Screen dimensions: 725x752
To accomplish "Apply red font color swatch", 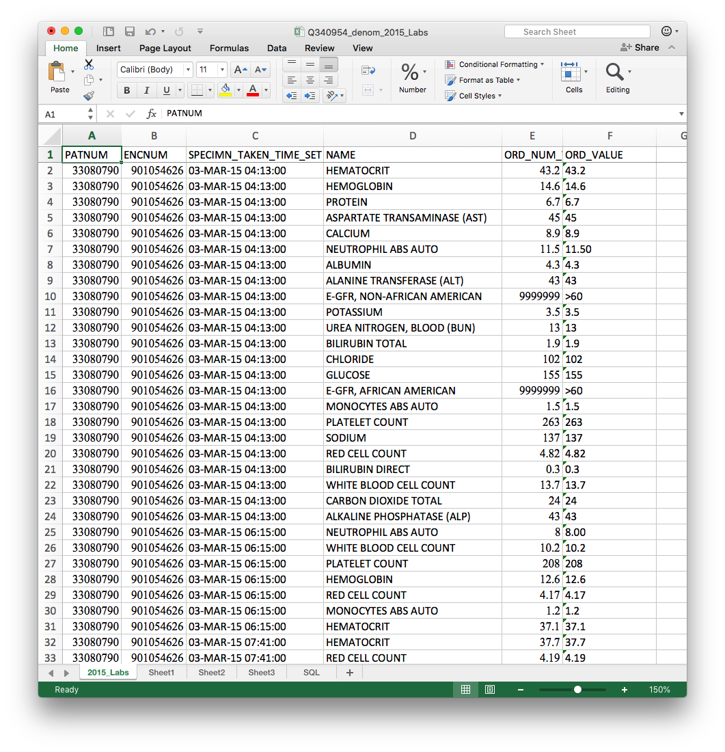I will (253, 90).
